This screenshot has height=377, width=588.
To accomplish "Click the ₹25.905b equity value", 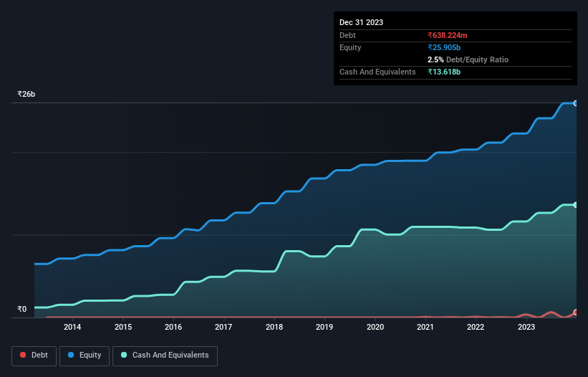I will coord(444,47).
